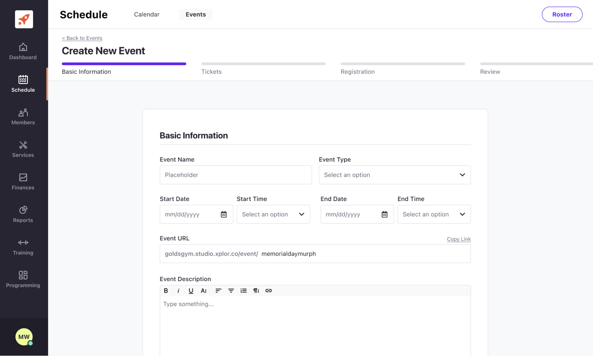
Task: Open Start Date calendar picker icon
Action: tap(224, 215)
